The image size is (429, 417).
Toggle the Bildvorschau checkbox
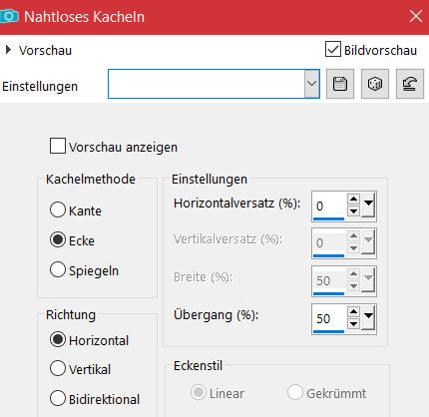[333, 49]
